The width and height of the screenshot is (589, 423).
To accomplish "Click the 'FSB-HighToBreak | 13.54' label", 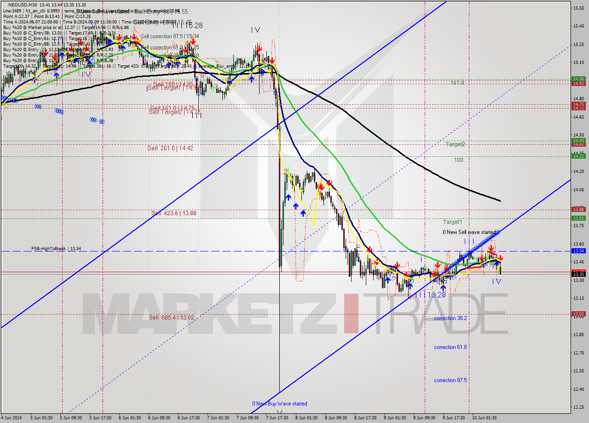I will point(56,249).
